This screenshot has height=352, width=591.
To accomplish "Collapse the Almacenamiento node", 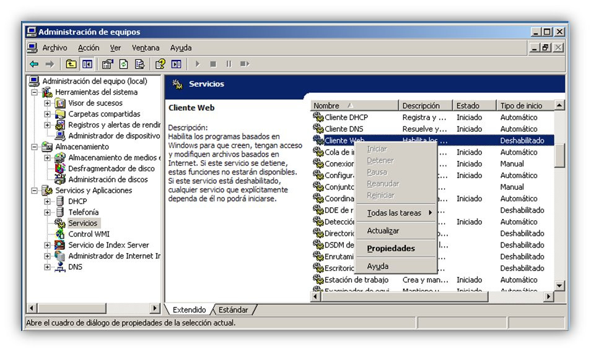I will coord(34,147).
